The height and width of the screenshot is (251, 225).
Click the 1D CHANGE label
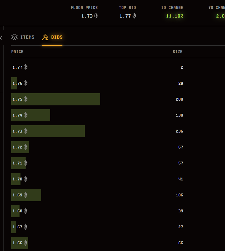[172, 8]
